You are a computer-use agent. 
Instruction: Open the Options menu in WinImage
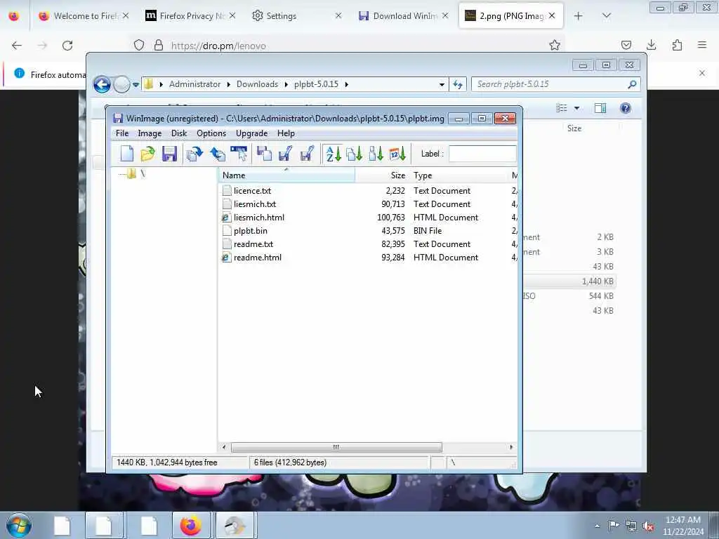(211, 133)
